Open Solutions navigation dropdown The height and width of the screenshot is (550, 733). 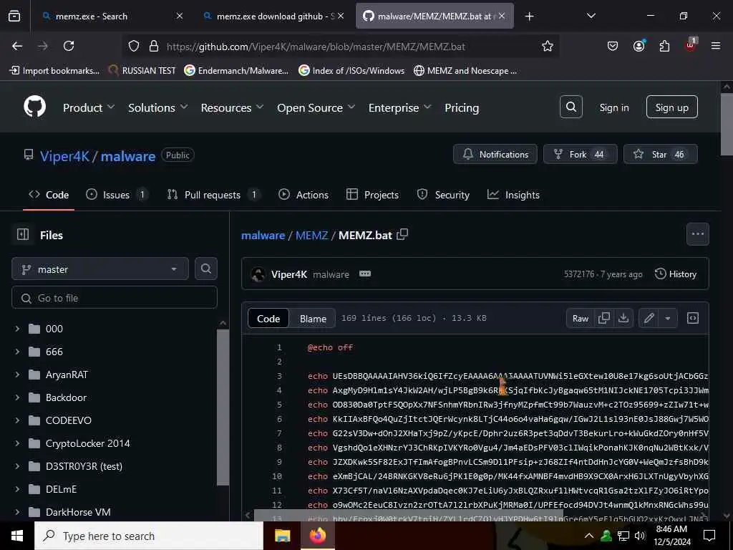[158, 107]
